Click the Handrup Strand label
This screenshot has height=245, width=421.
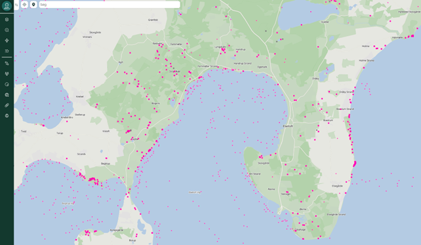coord(243,64)
